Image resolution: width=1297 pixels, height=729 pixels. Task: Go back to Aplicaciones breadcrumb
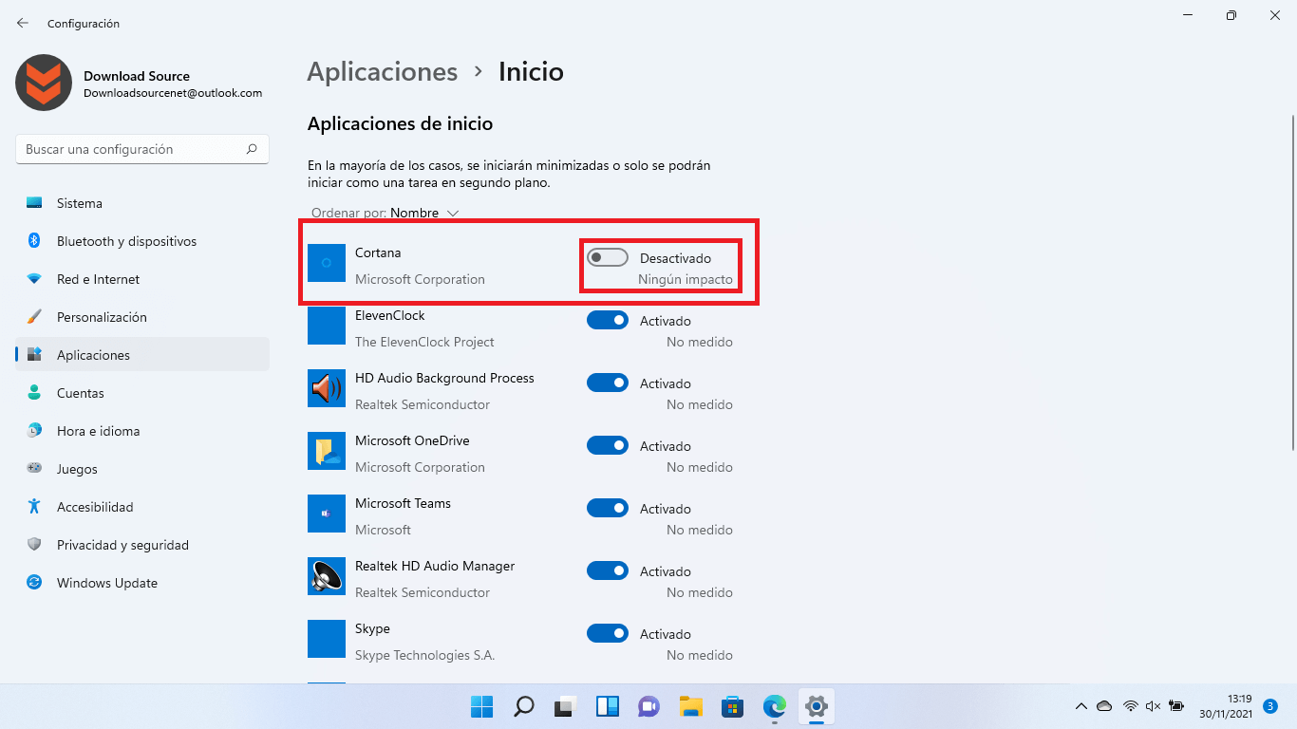(383, 72)
